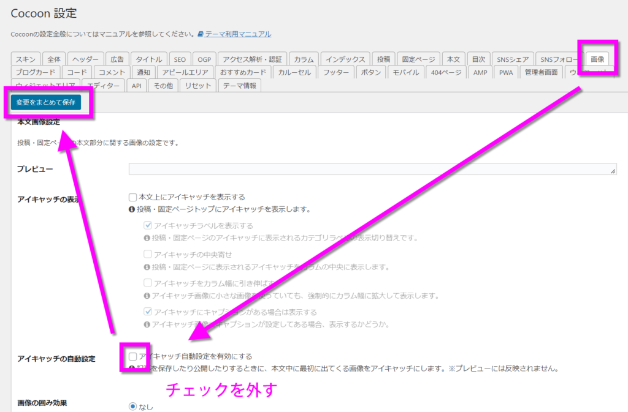Toggle the caption display checkbox for アイキャッチ

click(148, 312)
